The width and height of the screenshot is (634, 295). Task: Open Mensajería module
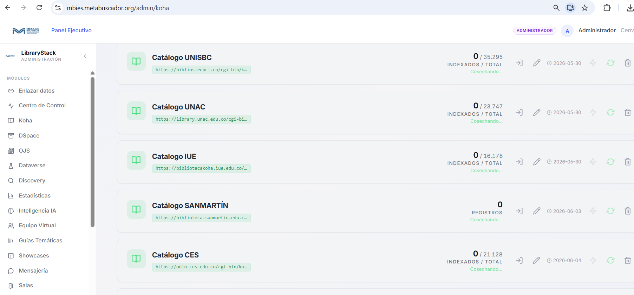[33, 271]
